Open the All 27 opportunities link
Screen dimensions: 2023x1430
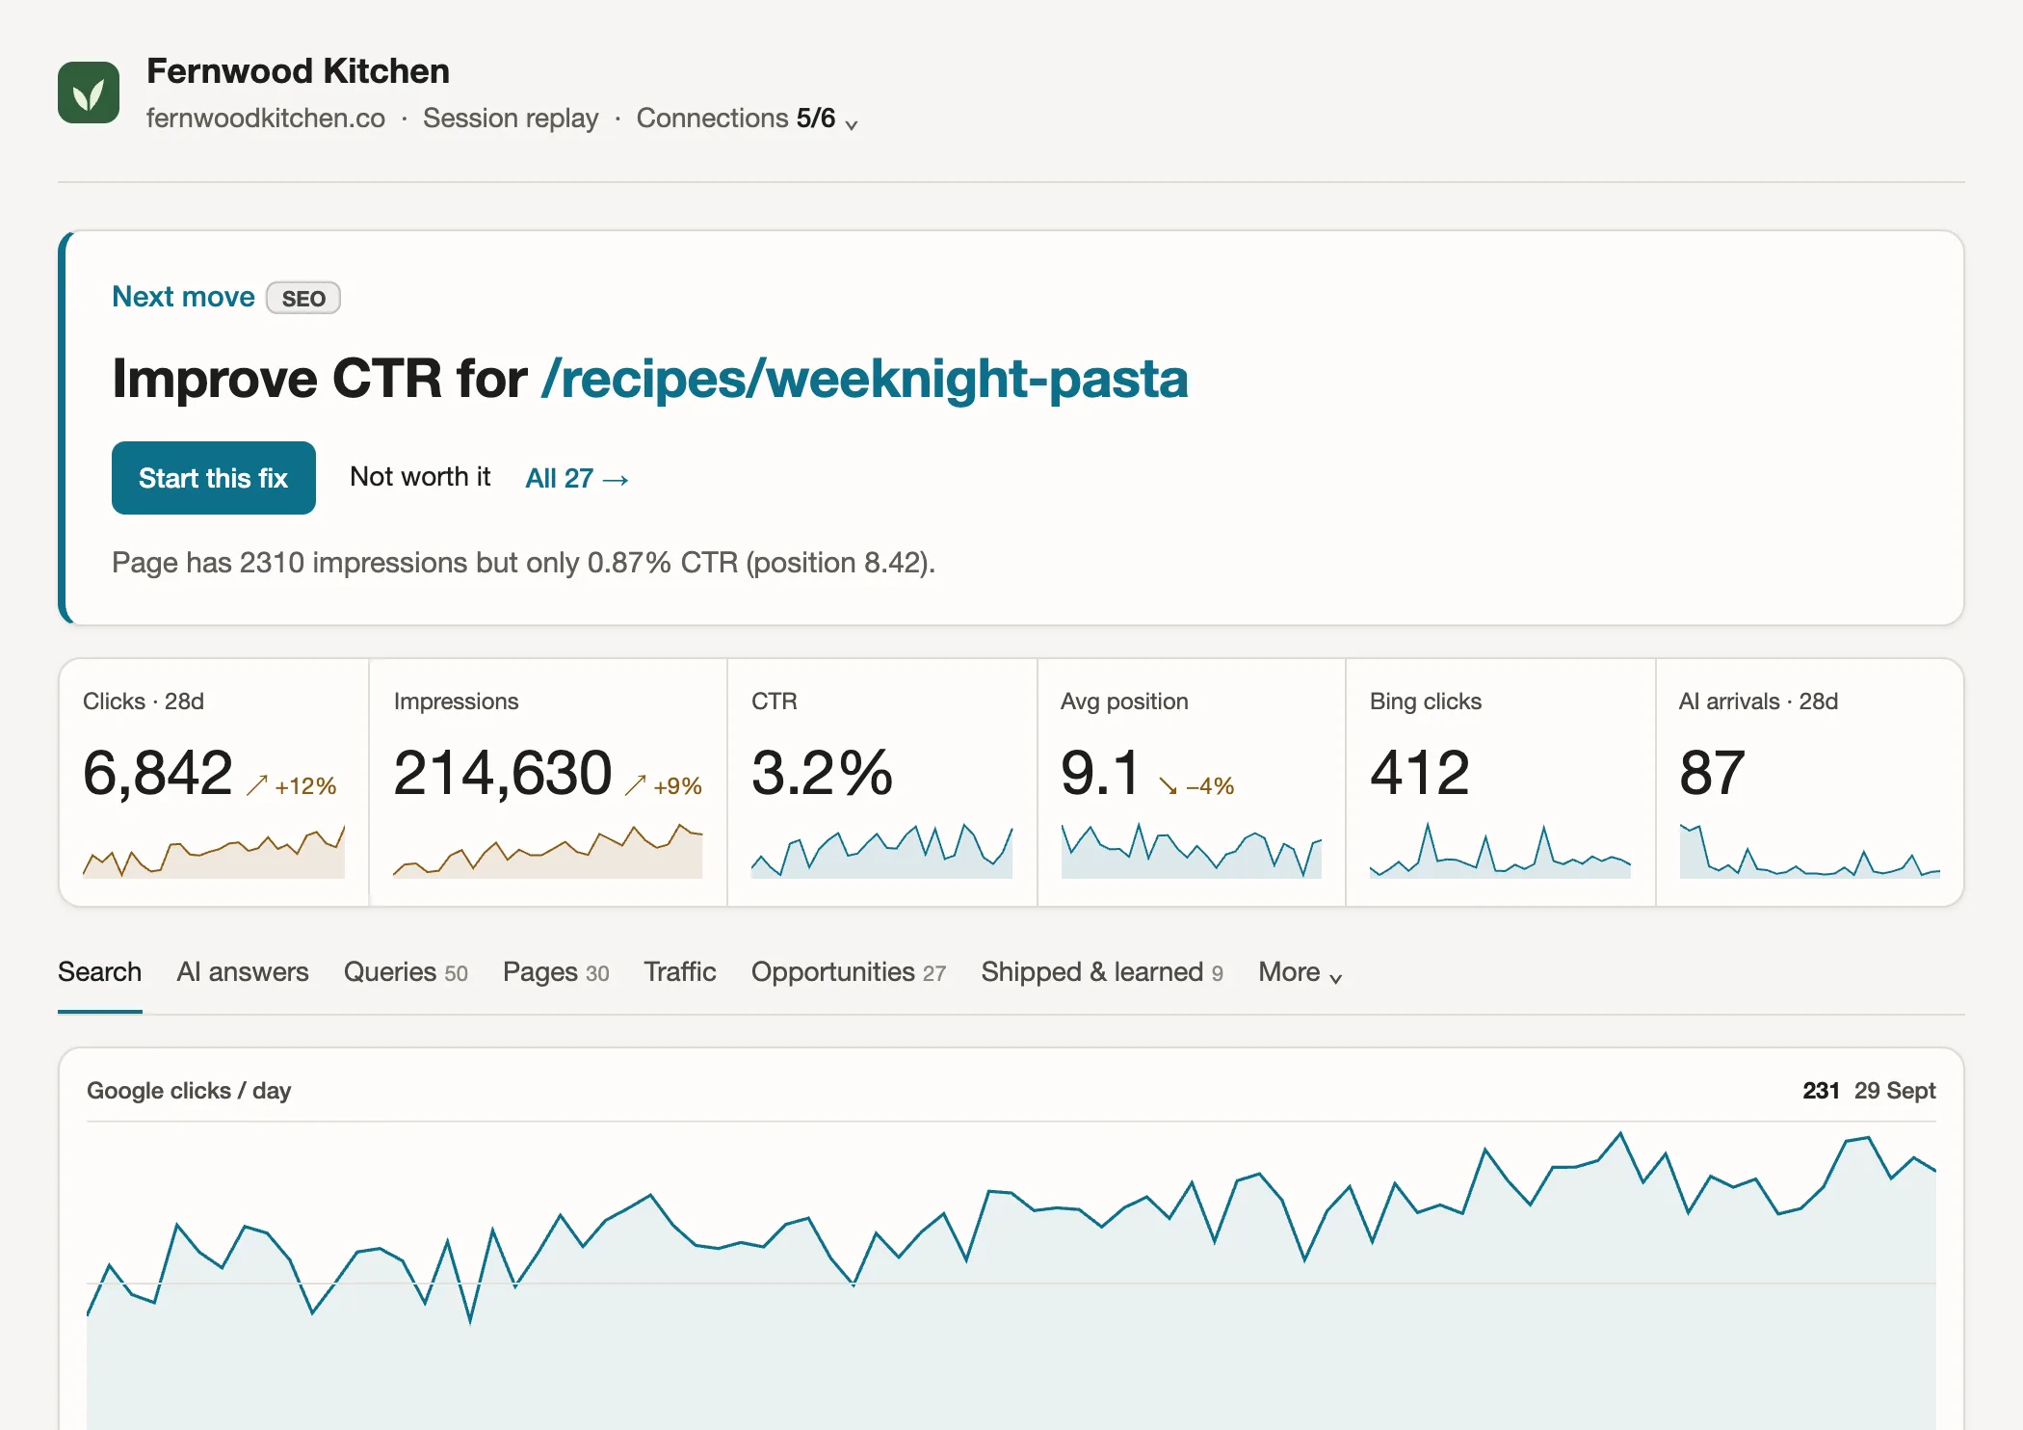click(577, 479)
